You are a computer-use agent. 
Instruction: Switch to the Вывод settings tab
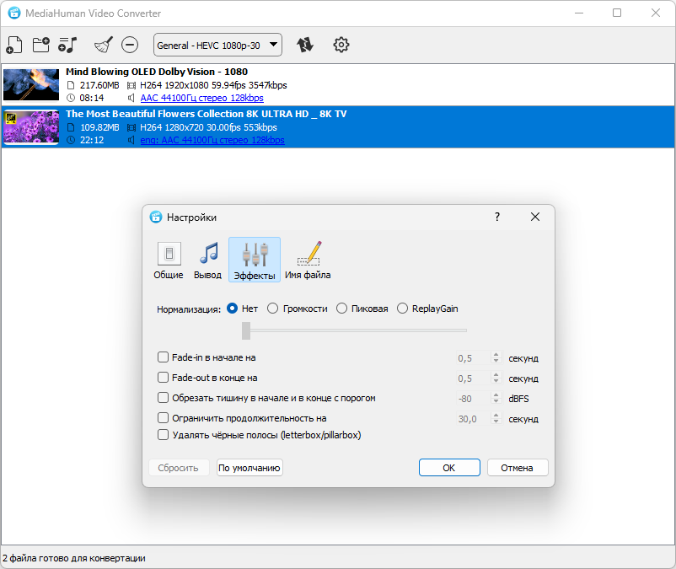click(208, 260)
